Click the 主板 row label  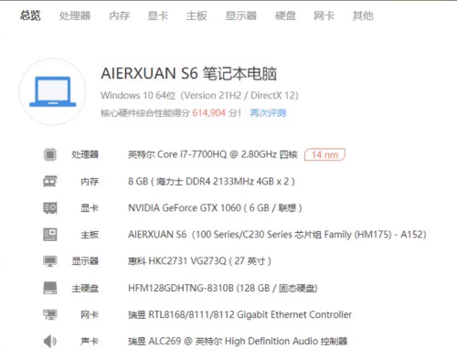(x=90, y=235)
